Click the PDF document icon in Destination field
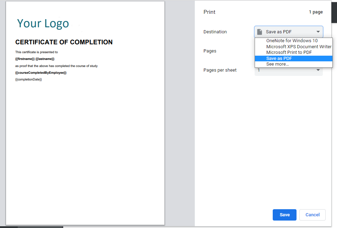The image size is (337, 228). click(x=260, y=32)
